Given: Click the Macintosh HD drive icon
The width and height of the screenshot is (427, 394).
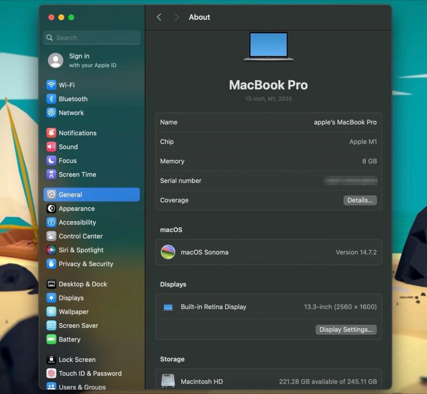Looking at the screenshot, I should tap(168, 381).
